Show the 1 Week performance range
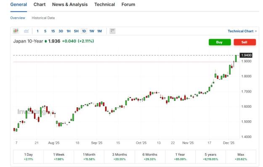263x167 pixels. click(59, 156)
